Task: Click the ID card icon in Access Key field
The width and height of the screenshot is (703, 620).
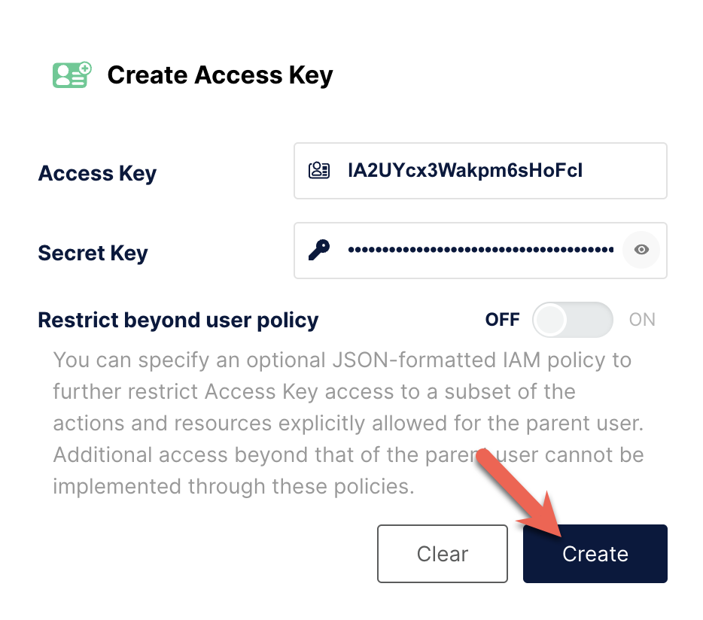Action: (x=319, y=170)
